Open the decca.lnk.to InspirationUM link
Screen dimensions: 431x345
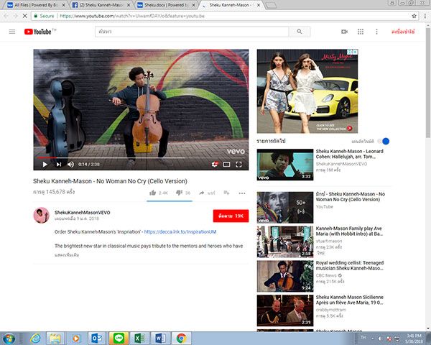coord(180,232)
